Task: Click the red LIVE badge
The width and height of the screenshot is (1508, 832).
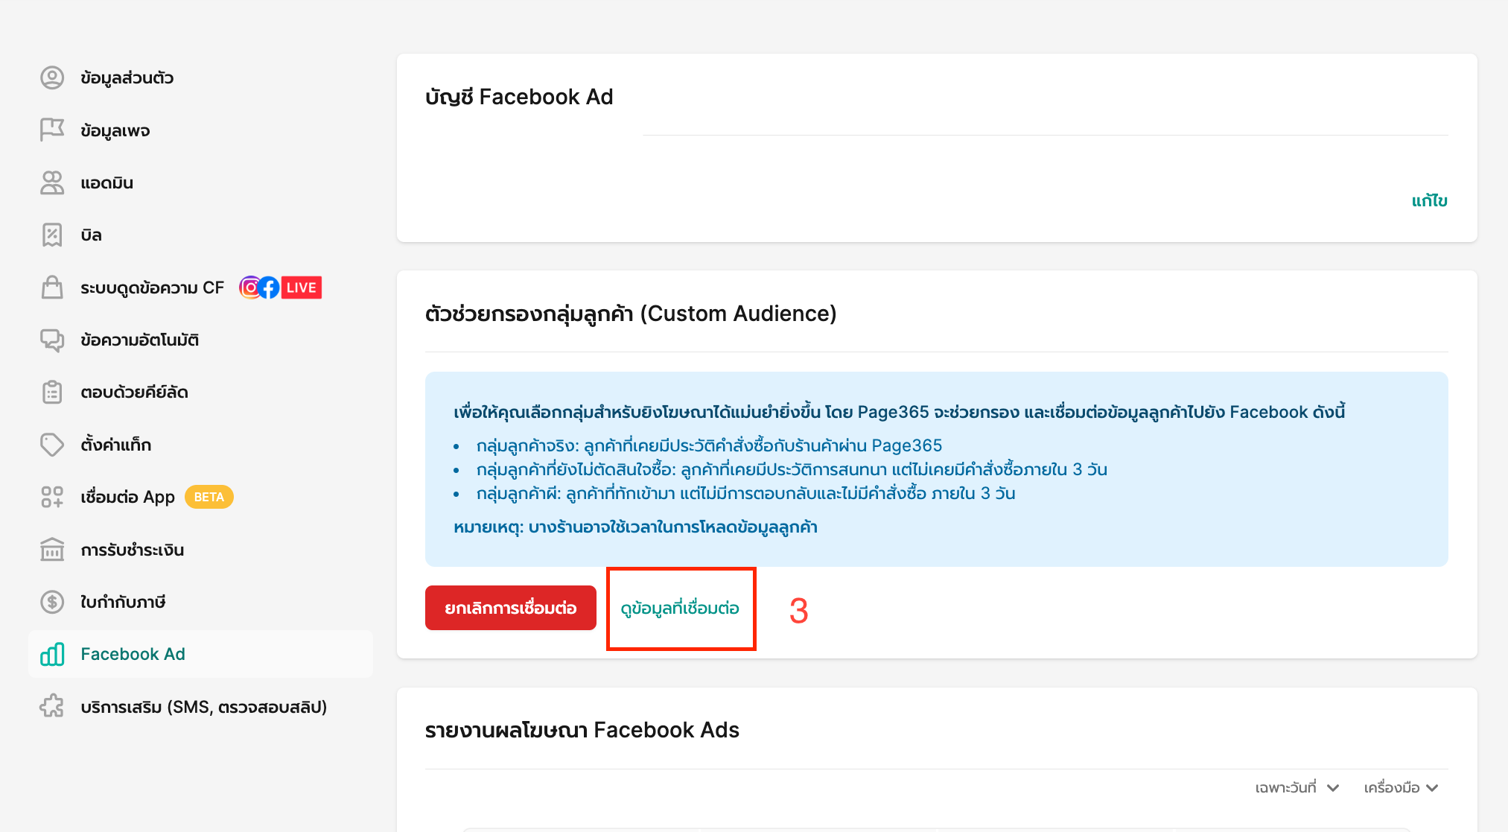Action: click(x=301, y=288)
